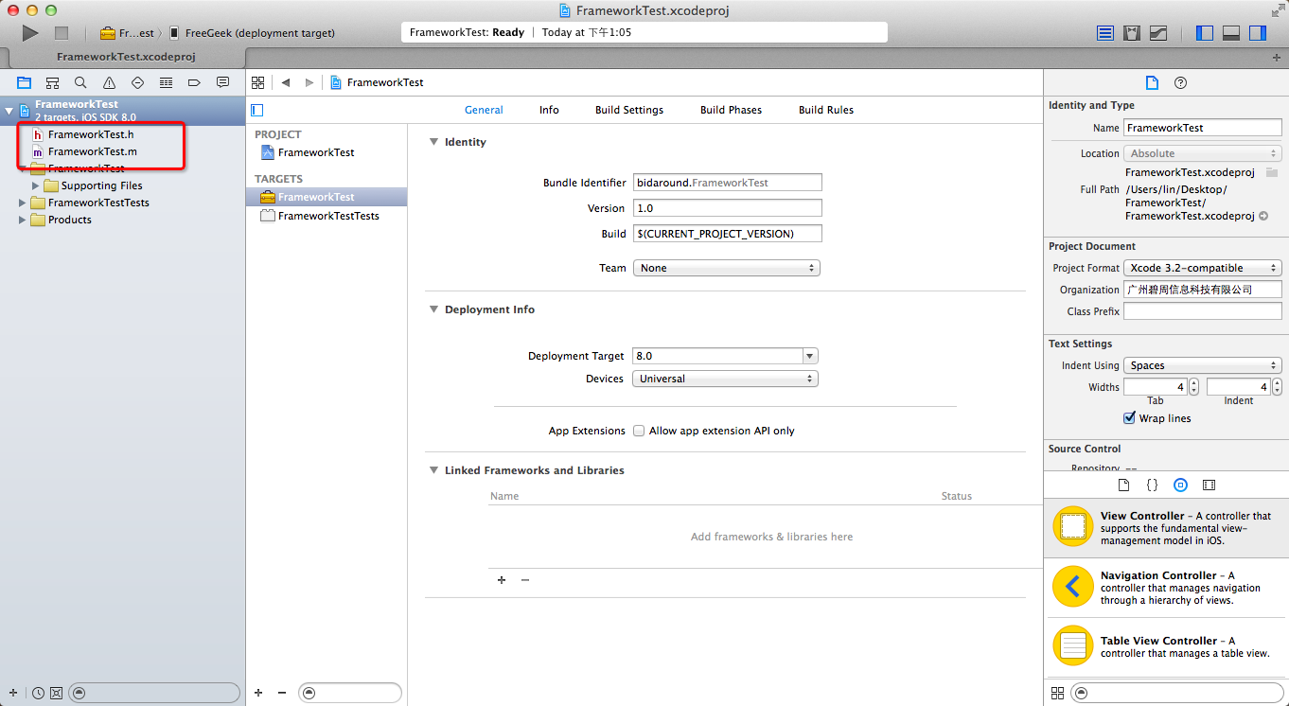Edit the Version field
The image size is (1289, 706).
[x=727, y=208]
